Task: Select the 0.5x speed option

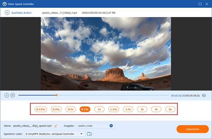Action: (71, 109)
